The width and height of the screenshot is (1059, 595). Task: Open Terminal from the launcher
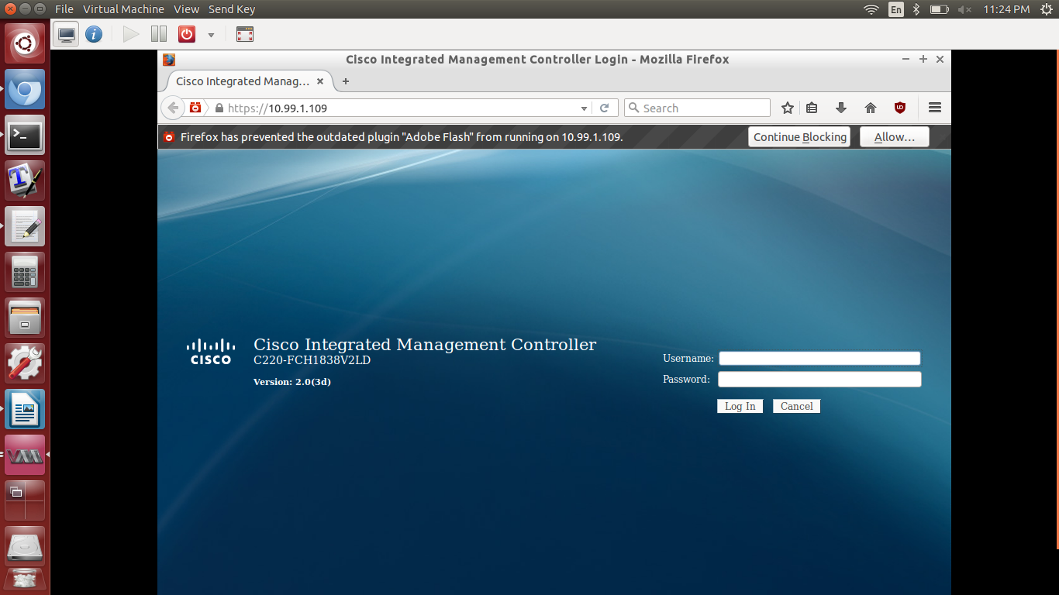point(25,136)
